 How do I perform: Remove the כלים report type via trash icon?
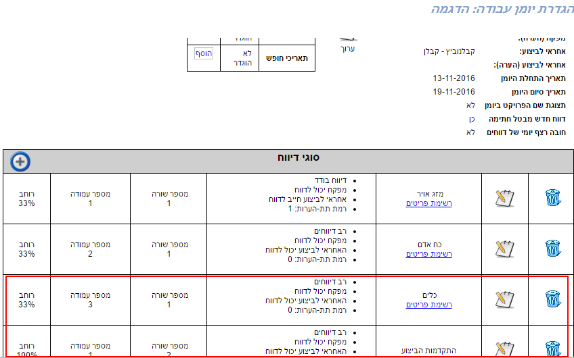point(553,299)
